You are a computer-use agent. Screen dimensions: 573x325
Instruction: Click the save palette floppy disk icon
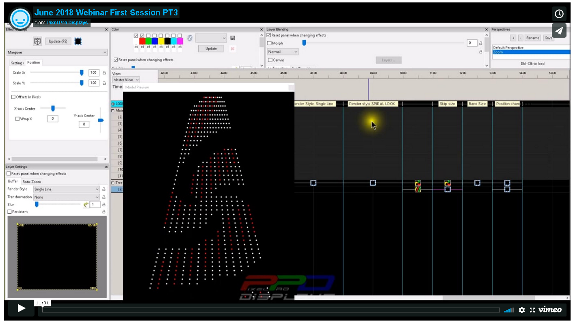coord(233,38)
